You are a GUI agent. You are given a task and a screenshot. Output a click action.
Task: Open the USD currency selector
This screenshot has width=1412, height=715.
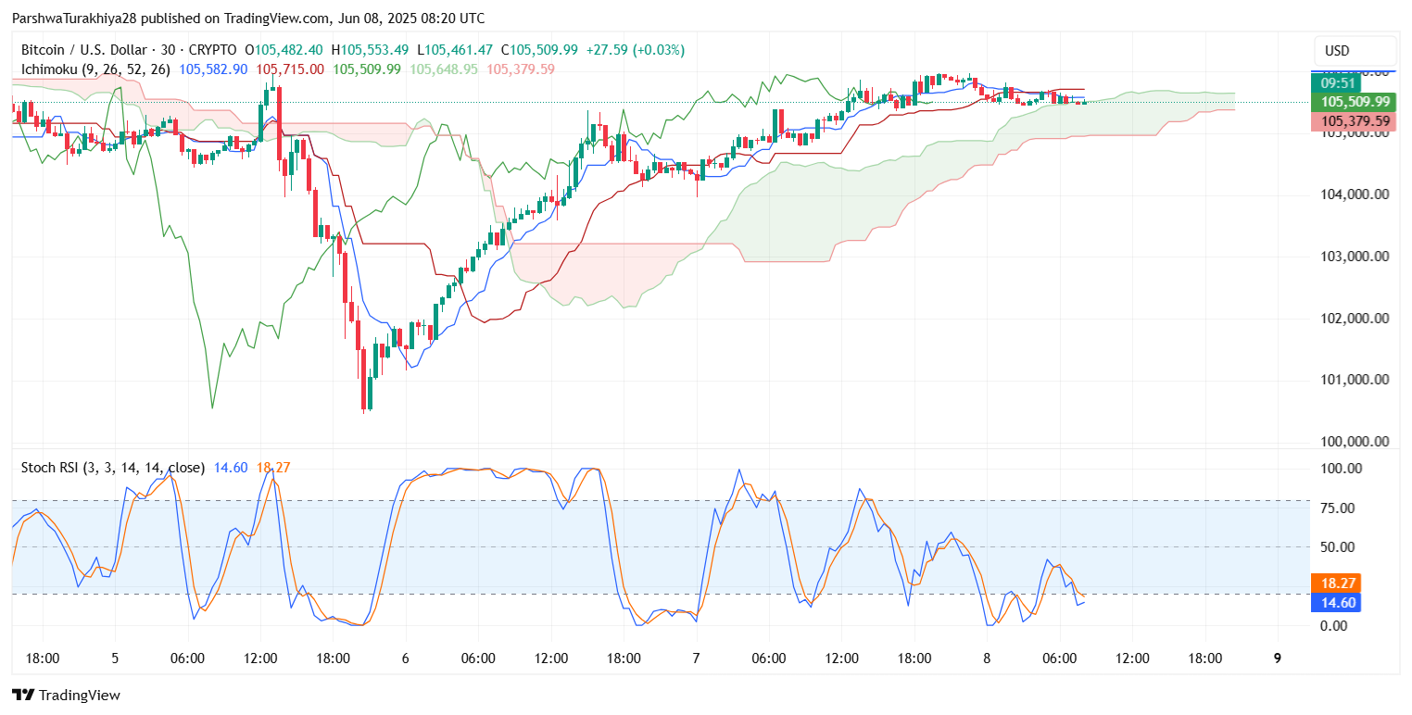pyautogui.click(x=1354, y=51)
